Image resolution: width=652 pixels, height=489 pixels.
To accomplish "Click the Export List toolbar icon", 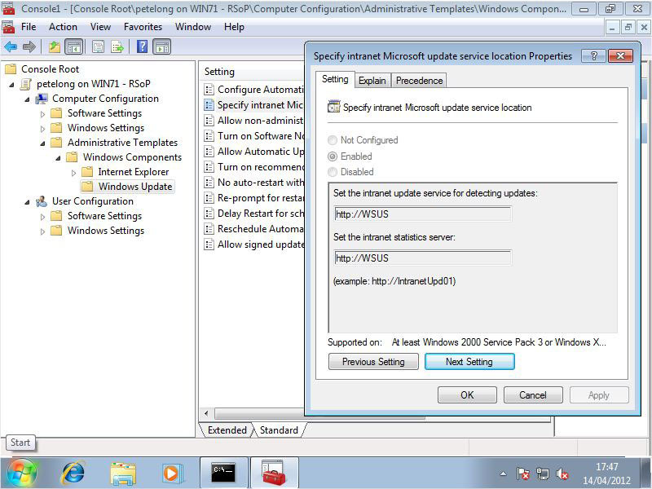I will [x=117, y=47].
